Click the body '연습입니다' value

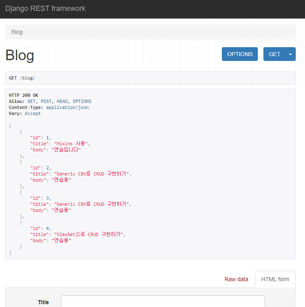coord(66,150)
